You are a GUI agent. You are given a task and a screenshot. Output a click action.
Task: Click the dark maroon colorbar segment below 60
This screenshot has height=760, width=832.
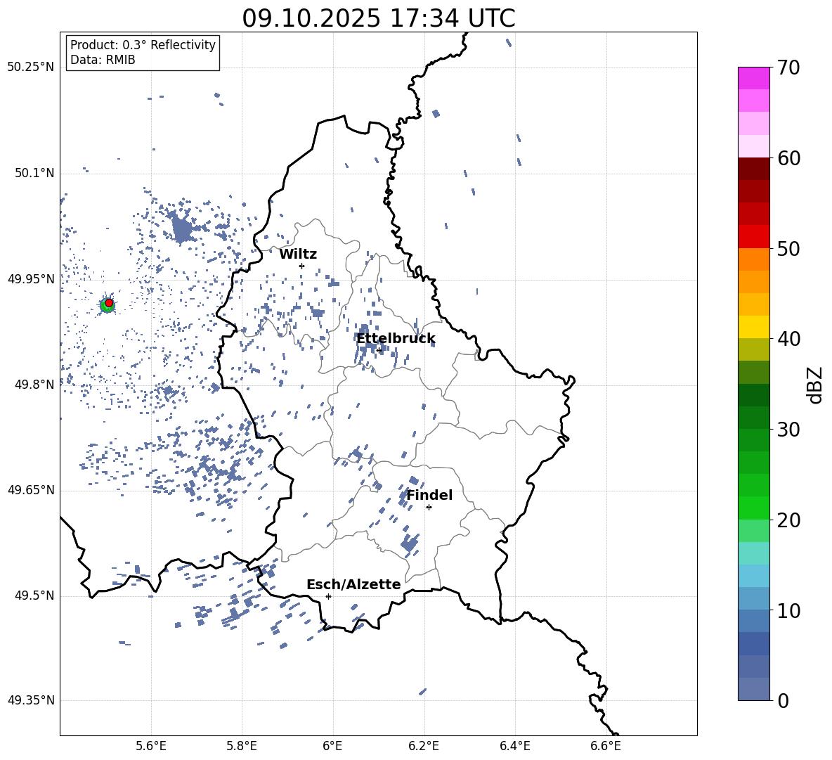[754, 169]
